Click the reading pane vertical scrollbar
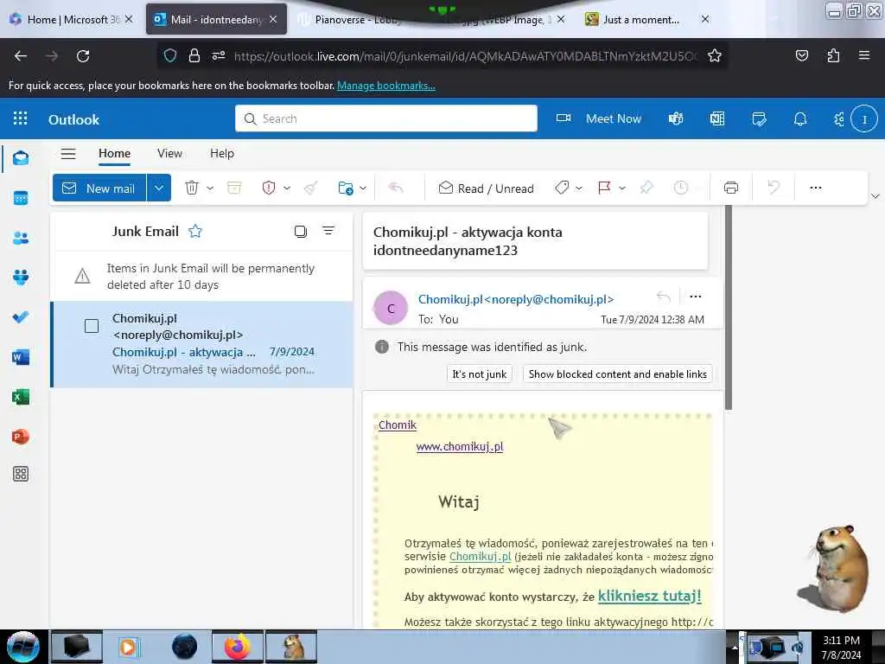This screenshot has width=885, height=664. (728, 308)
